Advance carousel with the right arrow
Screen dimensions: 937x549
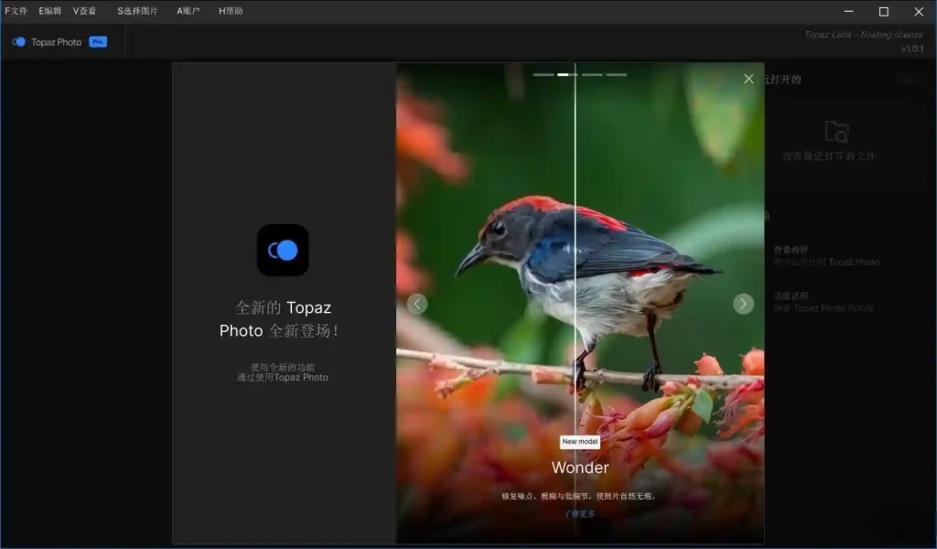point(743,303)
